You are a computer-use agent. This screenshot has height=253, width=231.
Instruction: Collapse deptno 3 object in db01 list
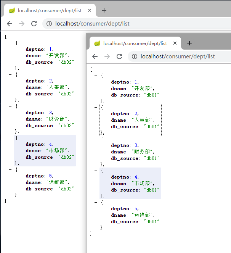96,139
